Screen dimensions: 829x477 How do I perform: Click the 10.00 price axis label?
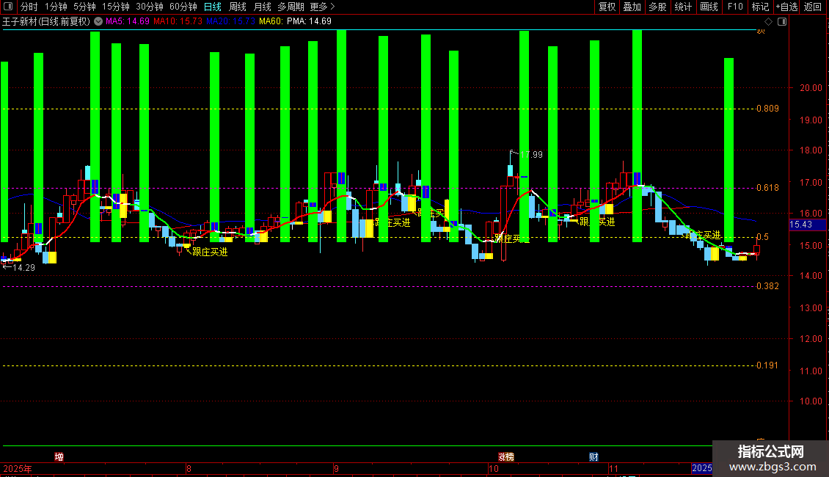pyautogui.click(x=811, y=401)
